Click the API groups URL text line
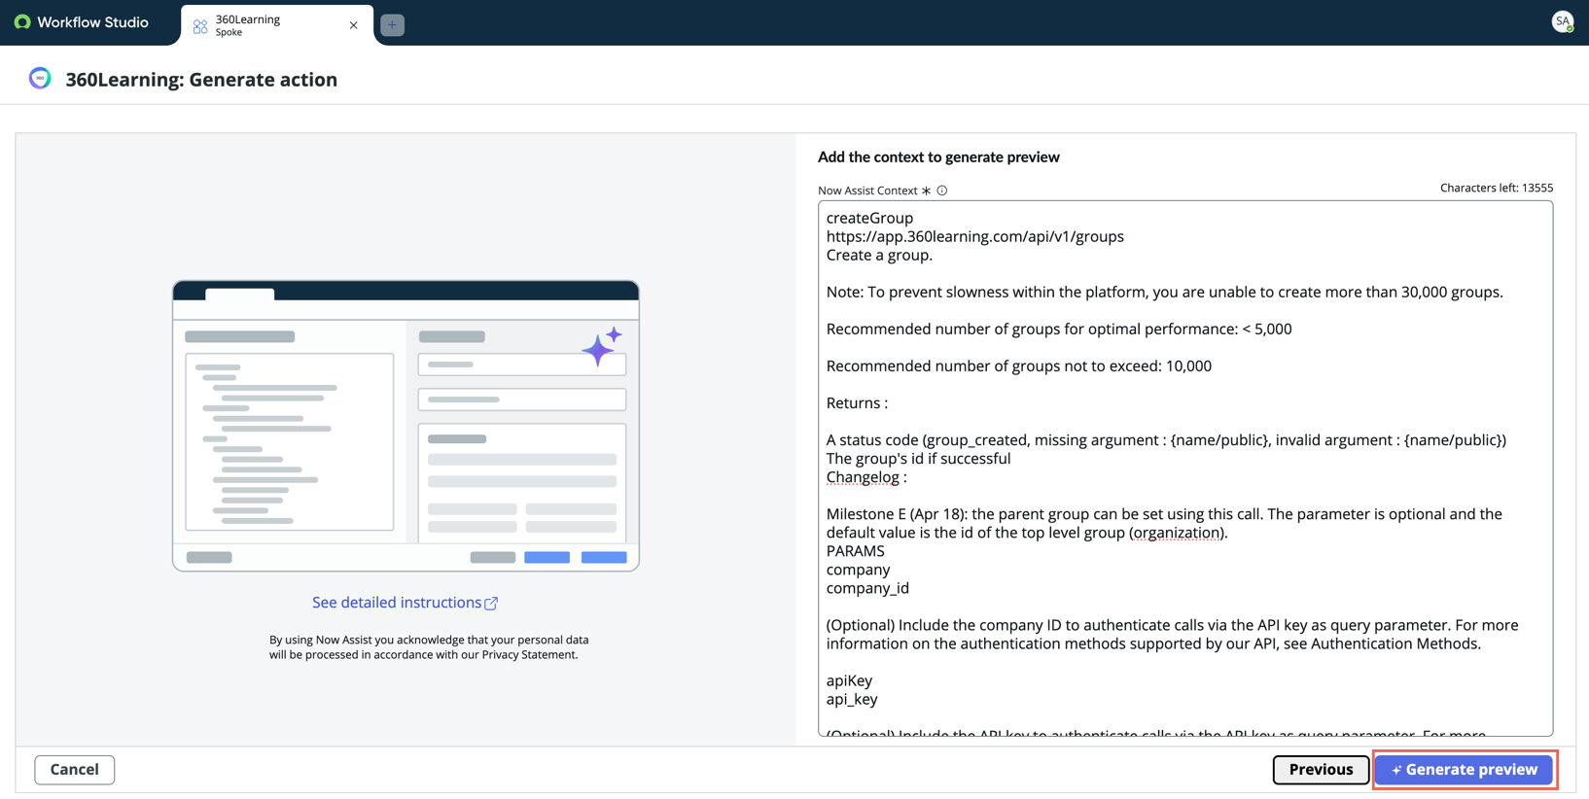This screenshot has height=799, width=1589. pyautogui.click(x=974, y=236)
